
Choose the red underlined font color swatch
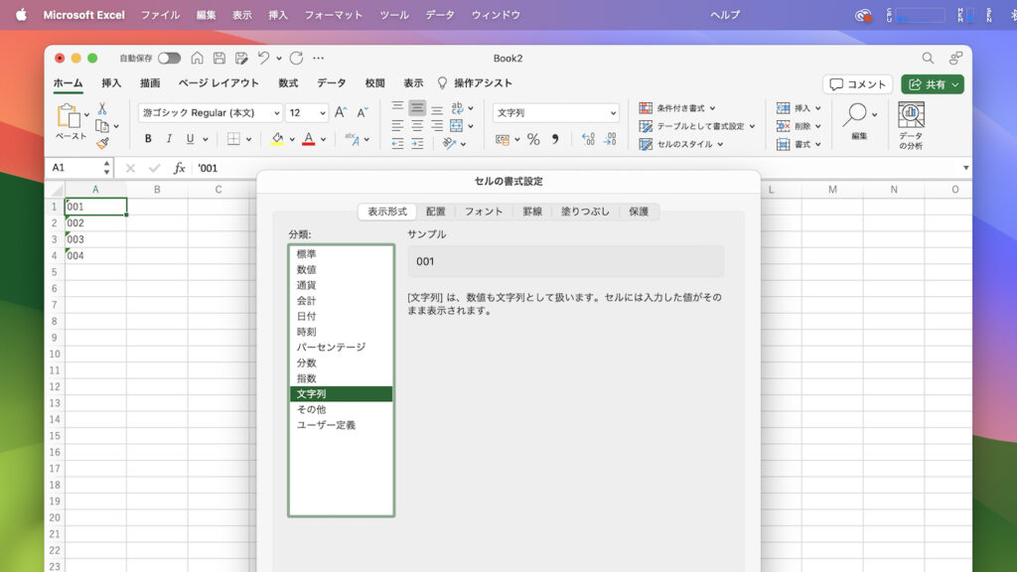[309, 137]
